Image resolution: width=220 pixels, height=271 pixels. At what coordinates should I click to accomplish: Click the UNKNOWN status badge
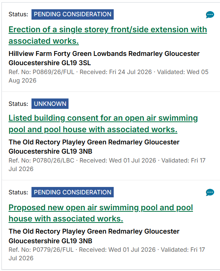(50, 104)
